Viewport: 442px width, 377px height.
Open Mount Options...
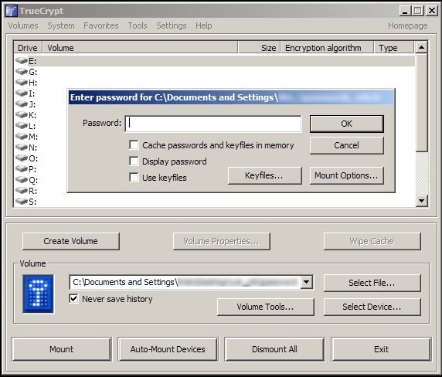tap(347, 175)
